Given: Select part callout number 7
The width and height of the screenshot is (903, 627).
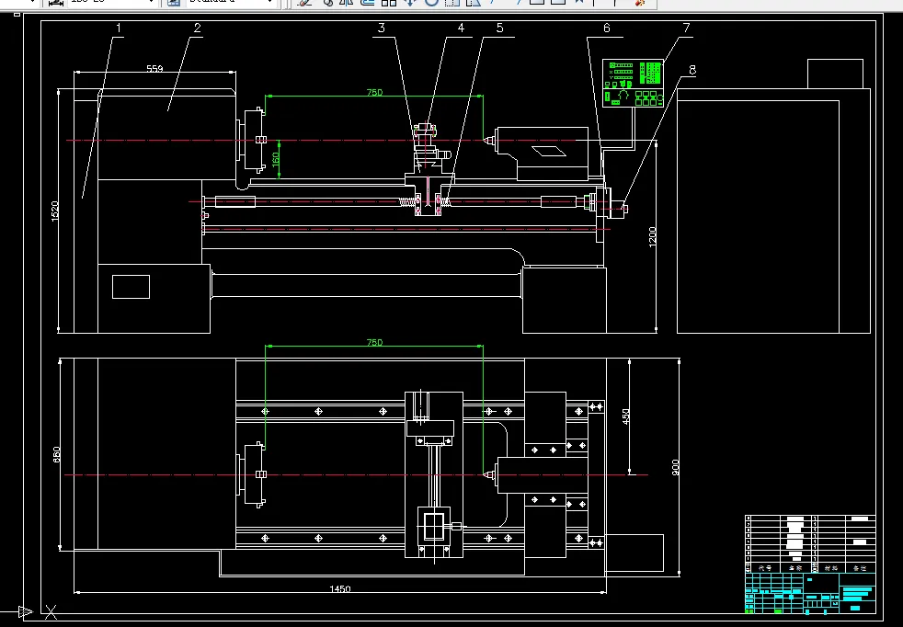Looking at the screenshot, I should [x=686, y=28].
